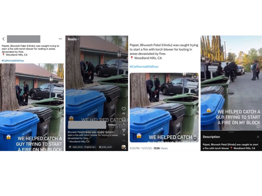Toggle sound icon on the tweet video

point(195,138)
